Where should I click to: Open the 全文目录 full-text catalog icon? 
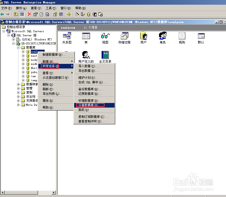click(x=105, y=57)
